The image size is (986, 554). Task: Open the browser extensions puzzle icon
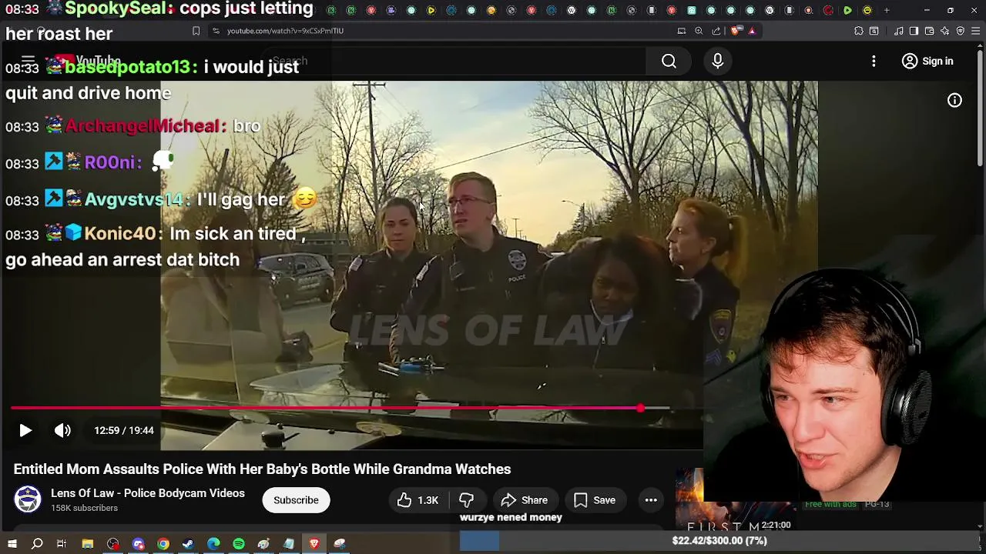click(x=859, y=31)
